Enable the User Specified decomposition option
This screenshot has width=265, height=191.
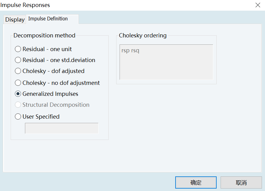pyautogui.click(x=18, y=116)
